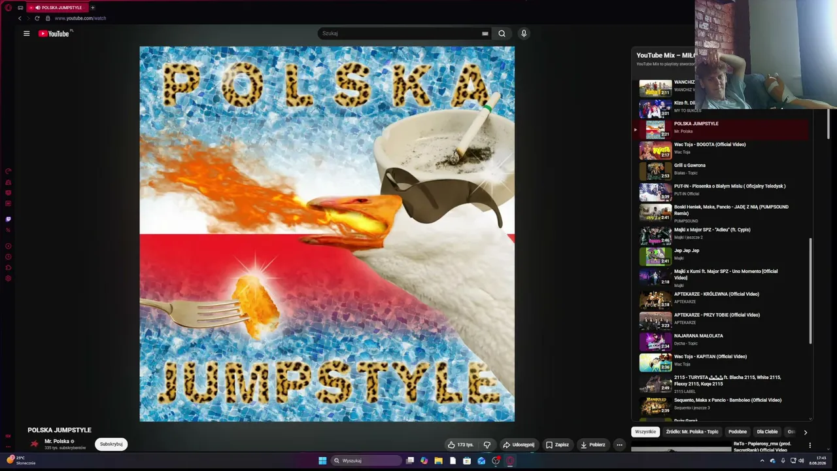Screen dimensions: 837x471
Task: Play Wac Toja - BOGOTA from the playlist
Action: (722, 150)
